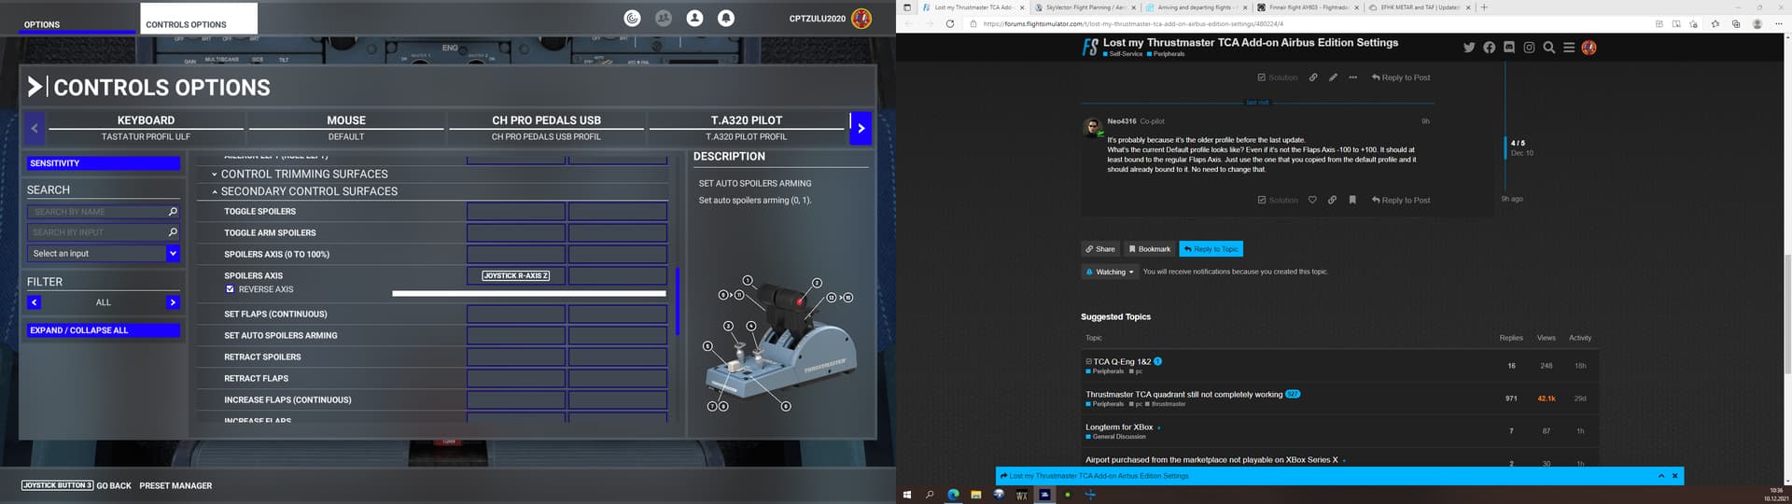This screenshot has height=504, width=1792.
Task: Collapse Secondary Control Surfaces section
Action: pos(304,191)
